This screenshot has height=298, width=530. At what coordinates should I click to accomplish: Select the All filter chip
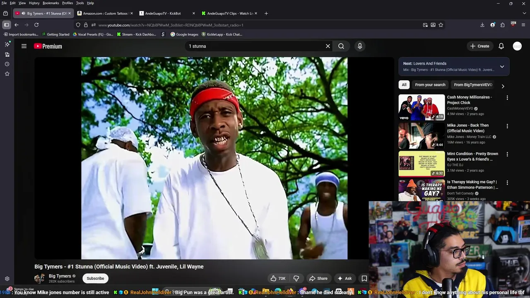[x=404, y=85]
